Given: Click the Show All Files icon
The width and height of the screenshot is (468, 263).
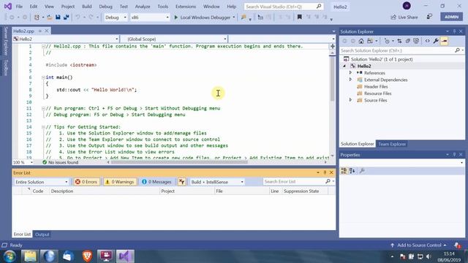Looking at the screenshot, I should tap(416, 41).
